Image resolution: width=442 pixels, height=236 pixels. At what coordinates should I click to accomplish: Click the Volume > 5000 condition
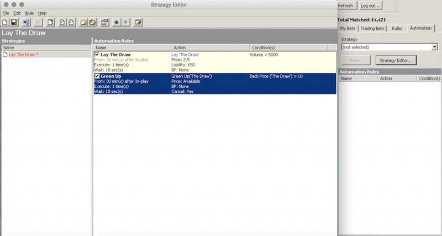(264, 55)
